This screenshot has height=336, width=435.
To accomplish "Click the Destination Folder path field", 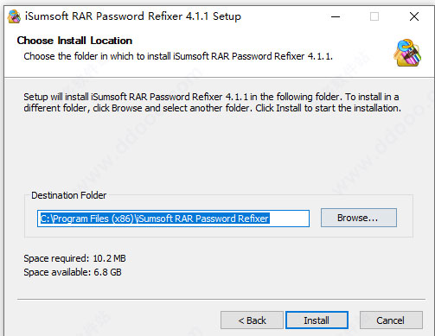I will 173,219.
